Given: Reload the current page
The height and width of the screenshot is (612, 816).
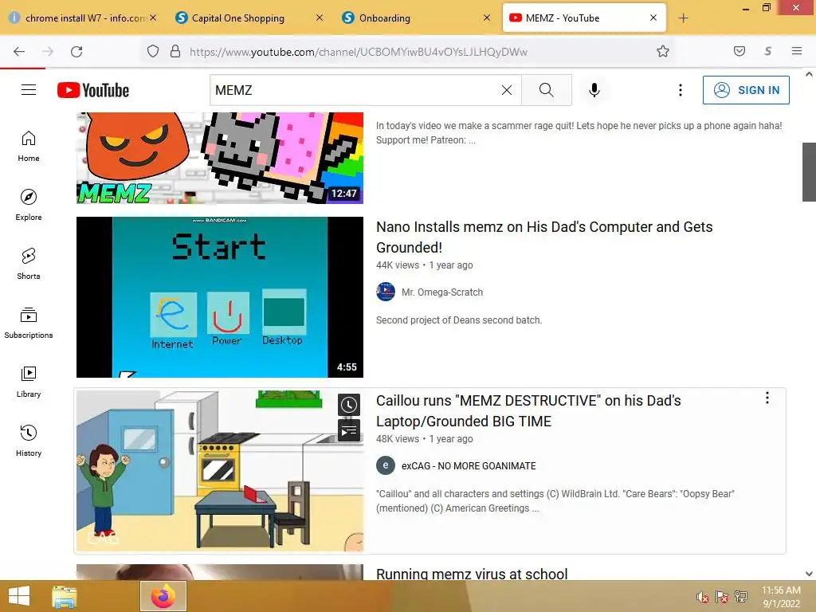Looking at the screenshot, I should (76, 51).
